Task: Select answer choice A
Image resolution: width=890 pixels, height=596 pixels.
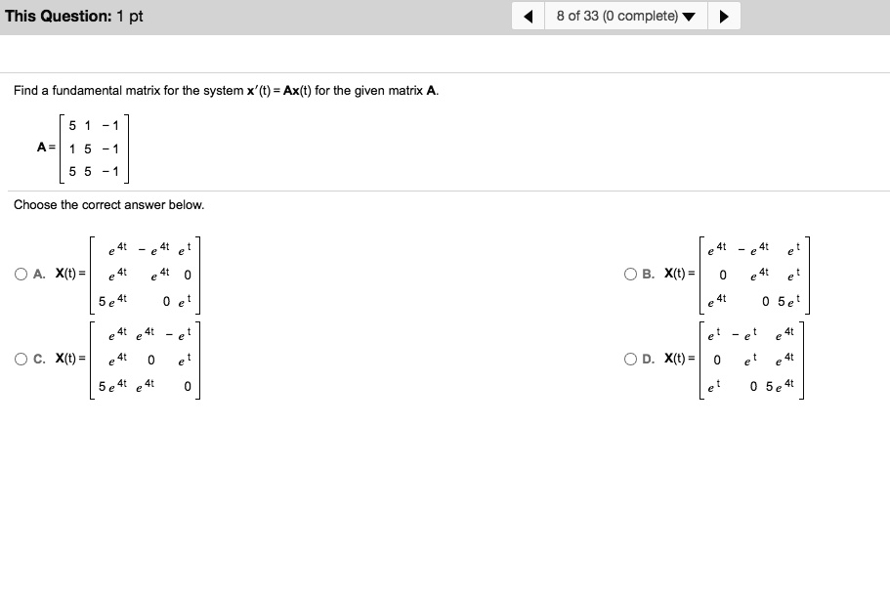Action: tap(20, 273)
